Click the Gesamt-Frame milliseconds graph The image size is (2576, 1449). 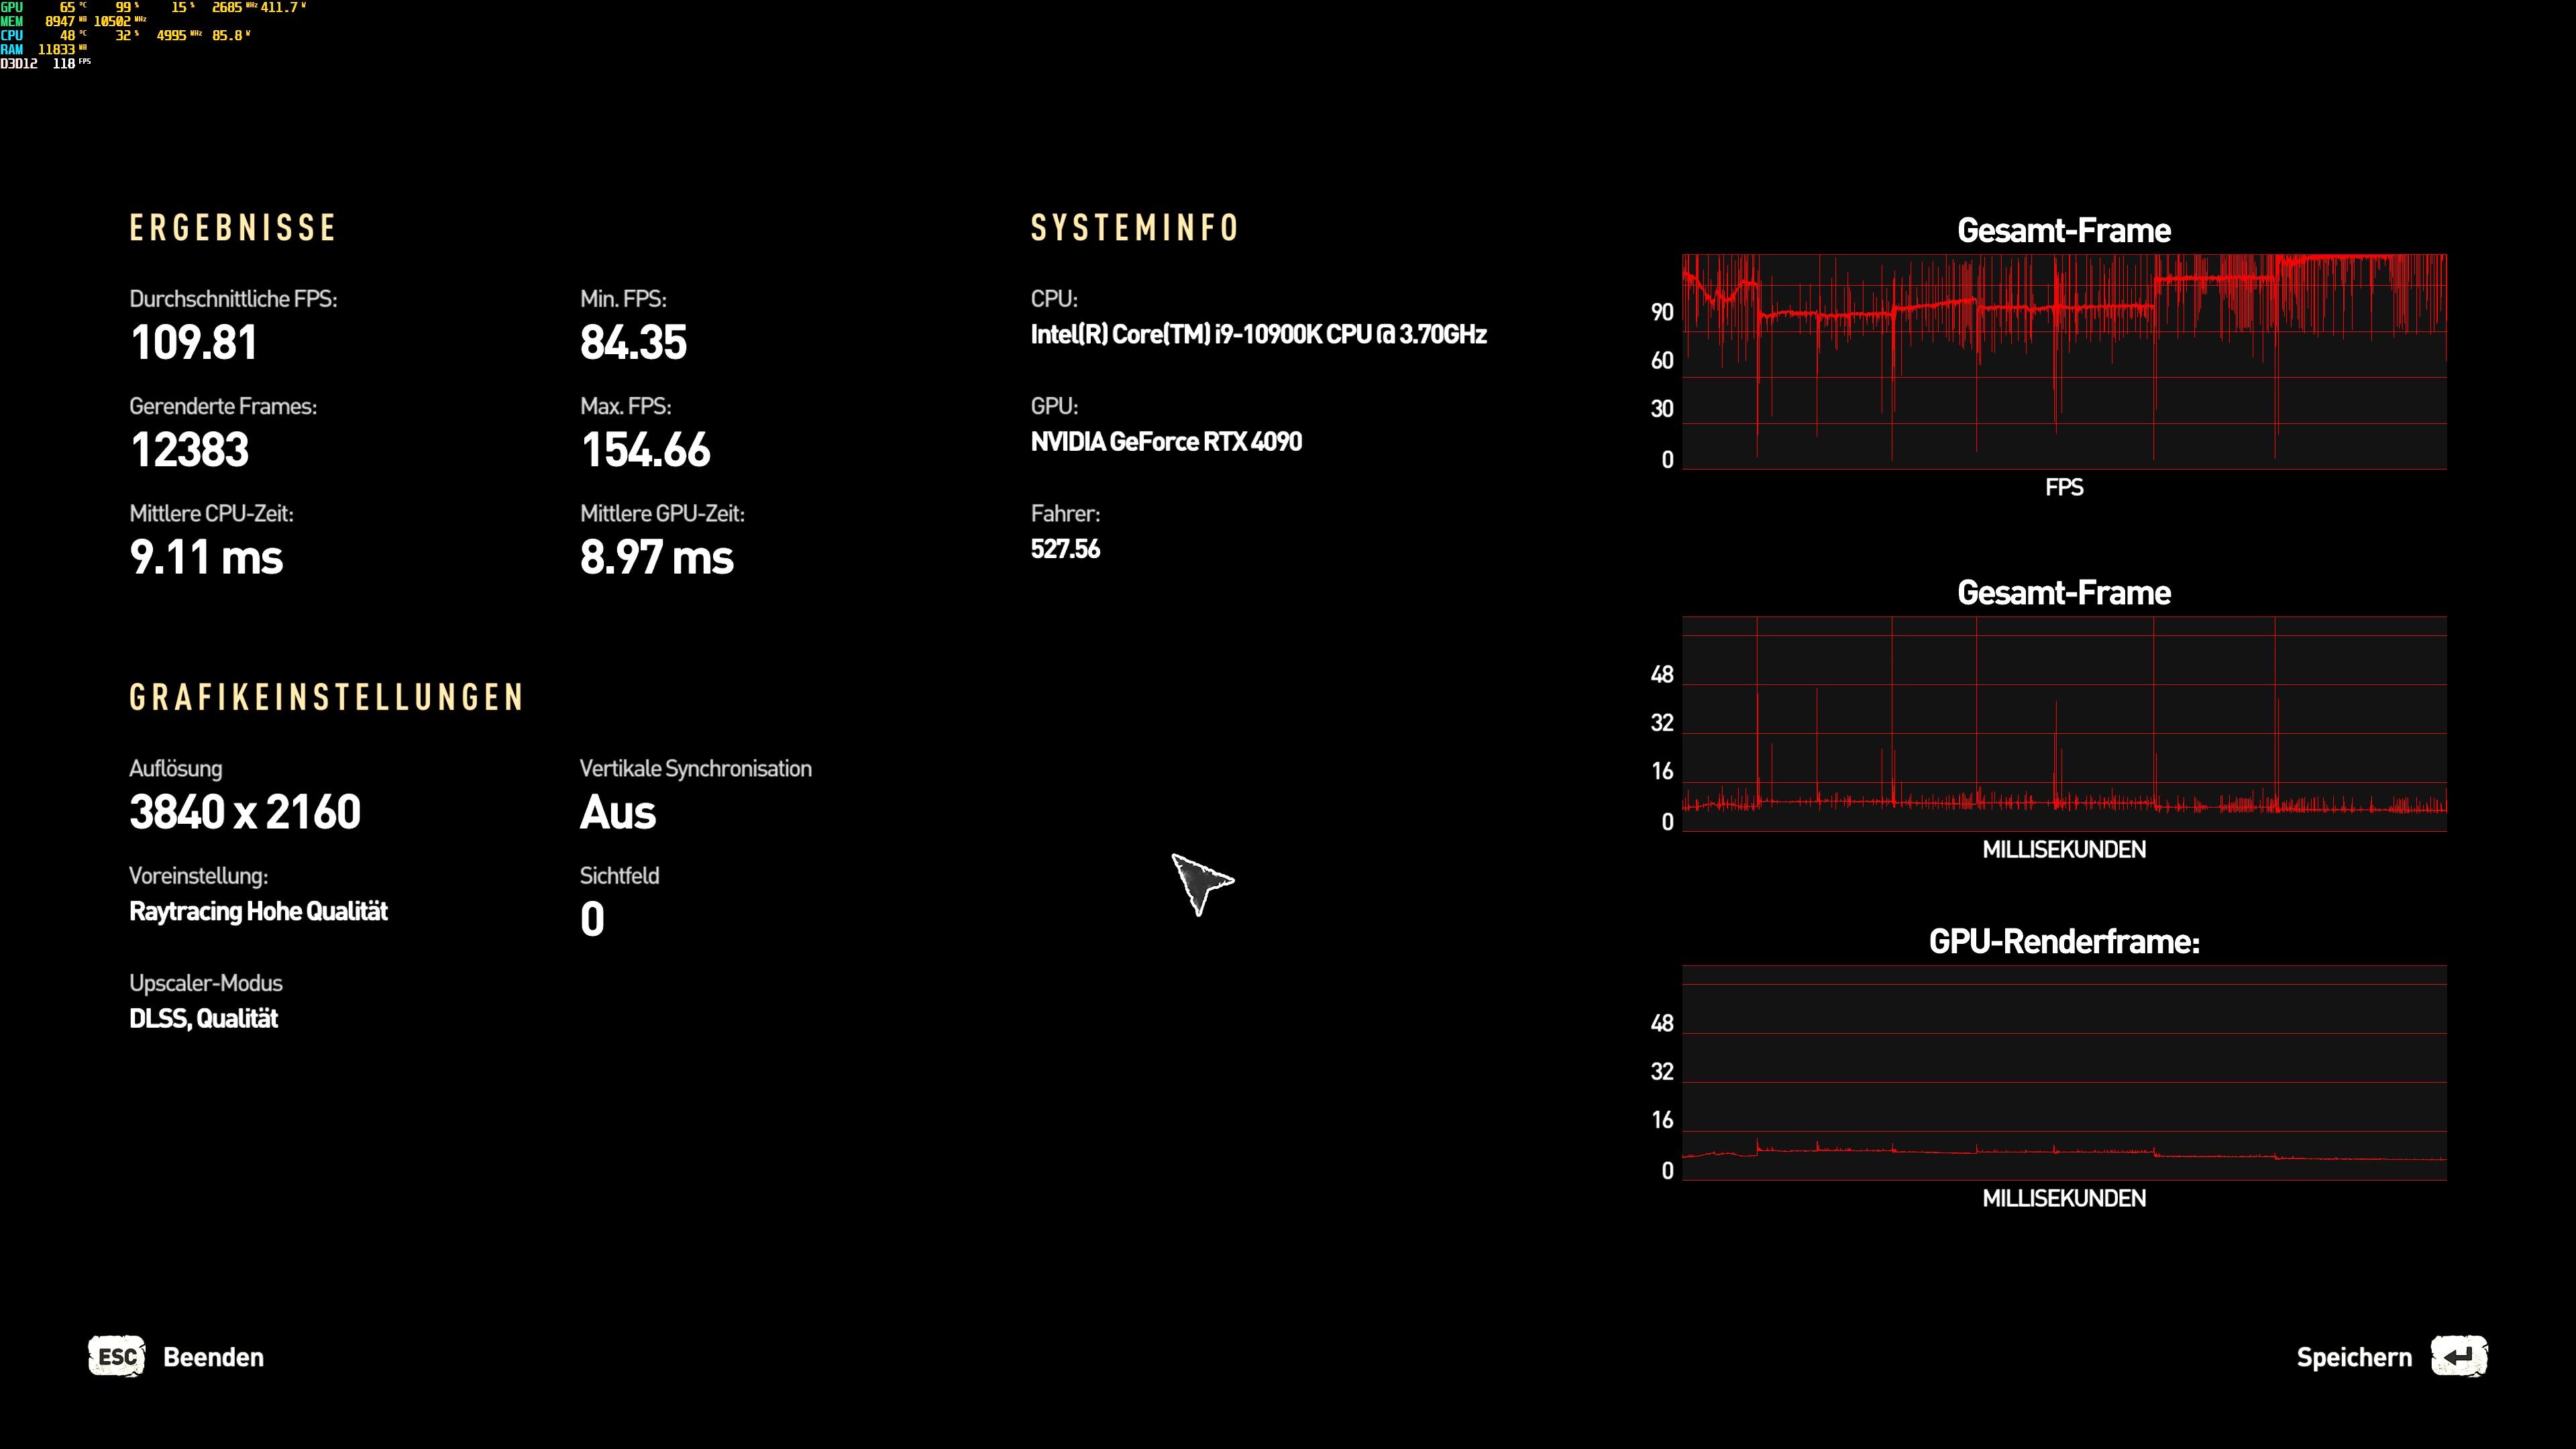(2064, 723)
